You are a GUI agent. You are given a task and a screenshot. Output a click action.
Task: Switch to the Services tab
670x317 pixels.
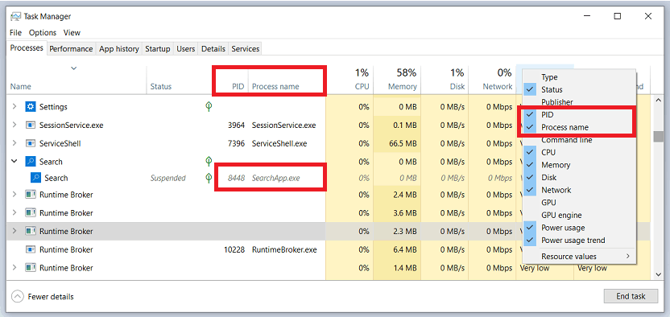coord(246,48)
